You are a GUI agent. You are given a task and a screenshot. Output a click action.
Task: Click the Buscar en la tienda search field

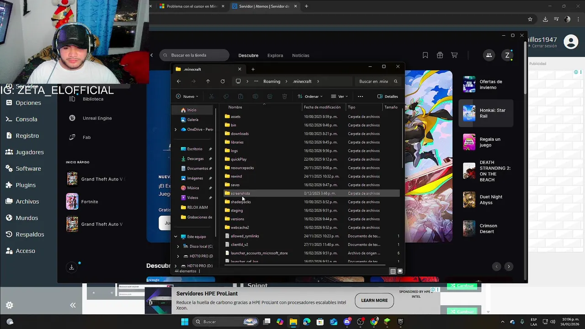[194, 55]
